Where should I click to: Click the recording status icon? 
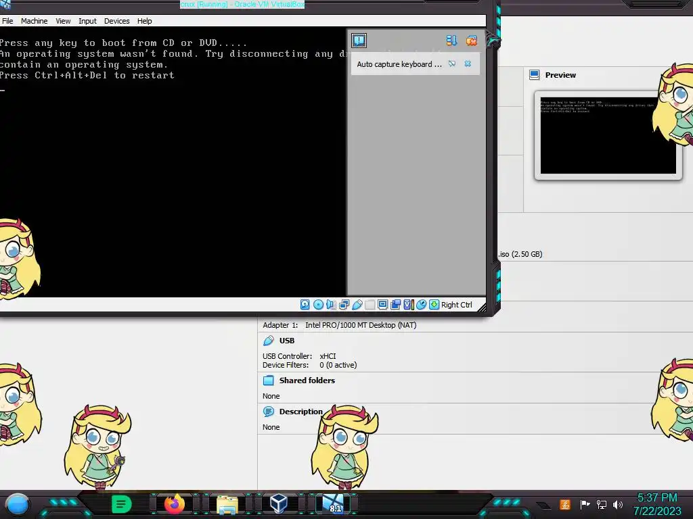click(395, 305)
